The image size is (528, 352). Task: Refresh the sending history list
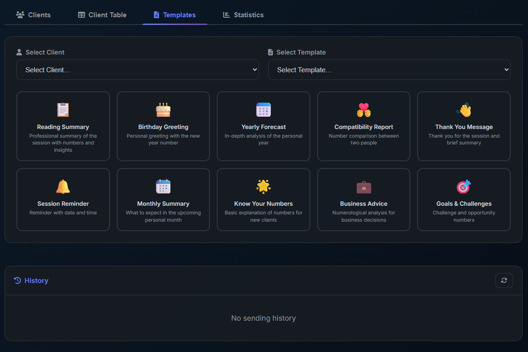504,280
